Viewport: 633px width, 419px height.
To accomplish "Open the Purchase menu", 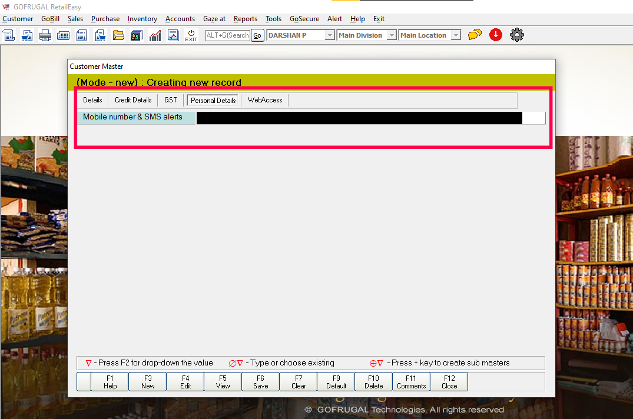I will pos(105,19).
